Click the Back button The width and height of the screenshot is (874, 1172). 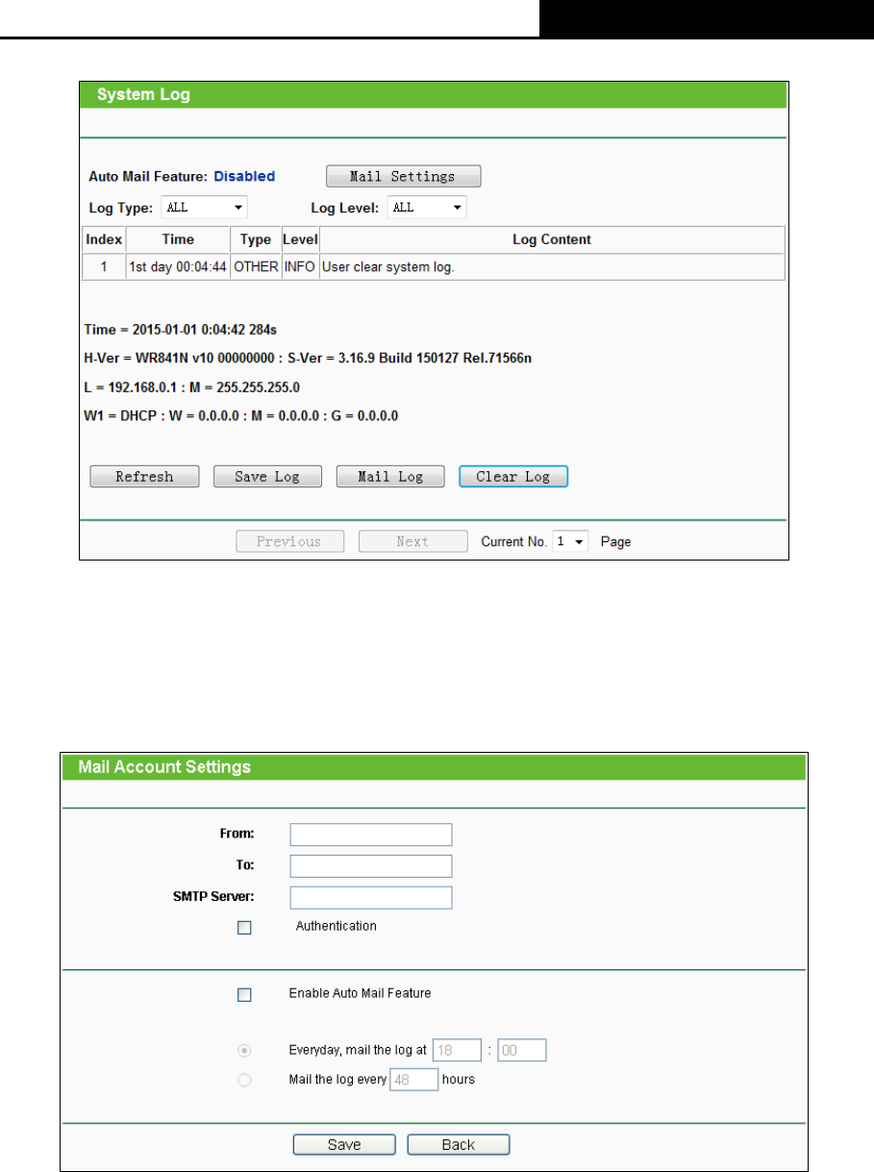pos(459,1145)
